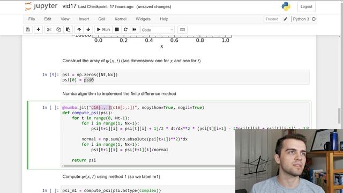The width and height of the screenshot is (343, 193).
Task: Click the Trusted notebook indicator
Action: click(272, 19)
